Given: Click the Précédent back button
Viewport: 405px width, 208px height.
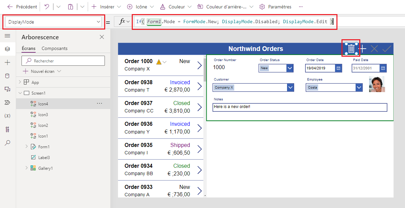Looking at the screenshot, I should 22,7.
